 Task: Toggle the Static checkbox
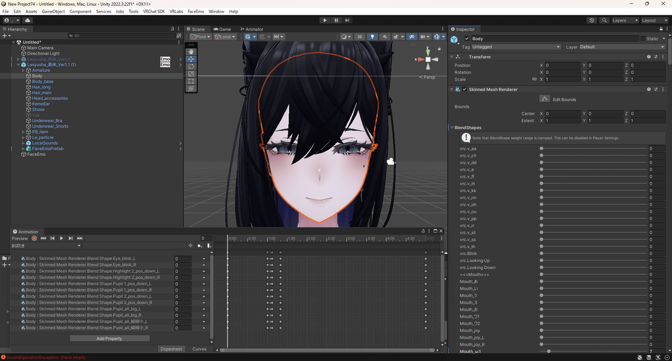643,39
